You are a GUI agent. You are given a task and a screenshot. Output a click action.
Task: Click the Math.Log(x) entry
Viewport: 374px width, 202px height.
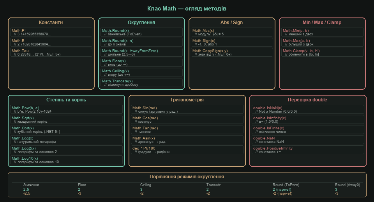pyautogui.click(x=67, y=140)
